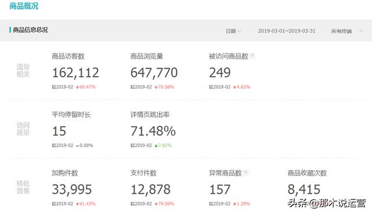Click the 商品概况 page title
Screen dimensions: 372x214
pyautogui.click(x=24, y=6)
